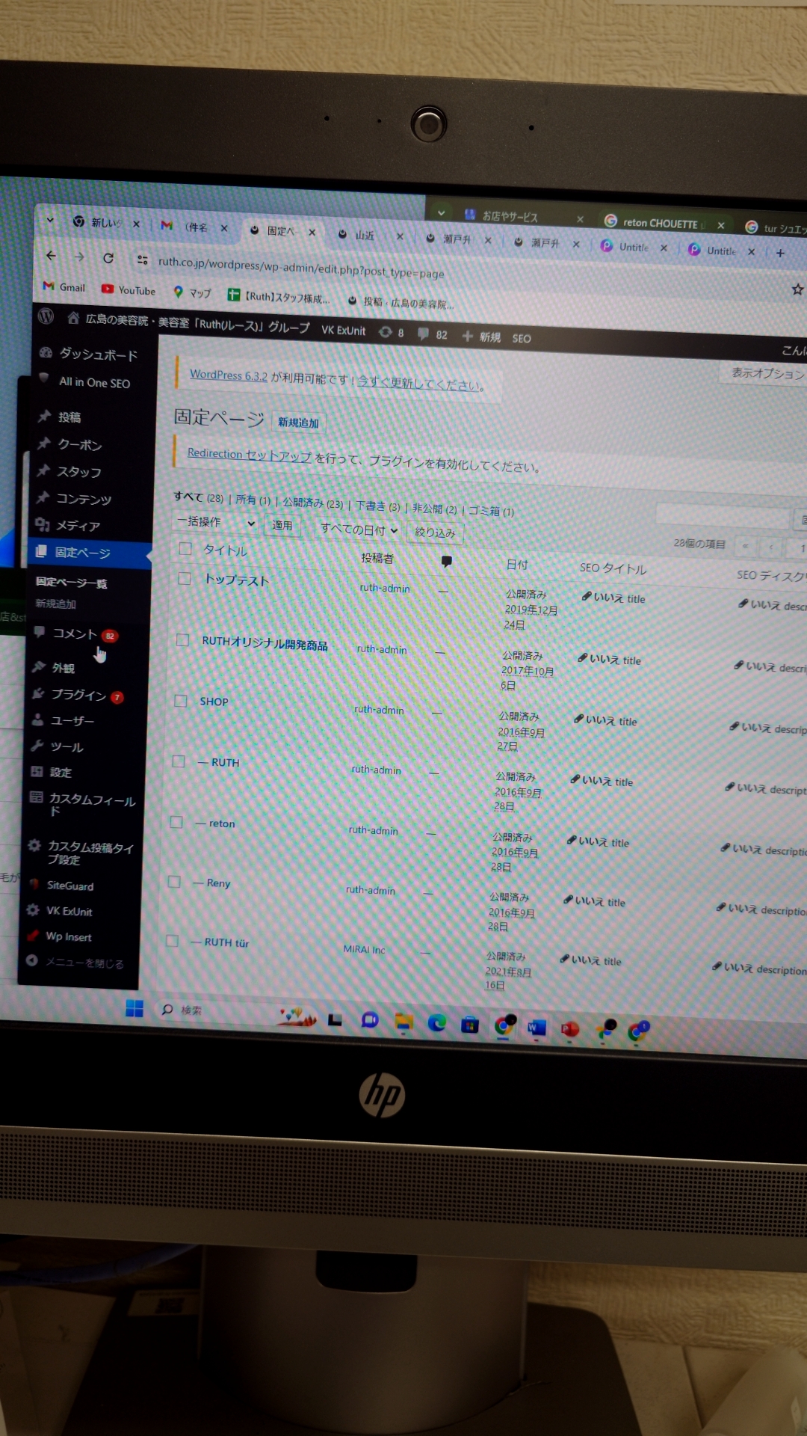The height and width of the screenshot is (1436, 807).
Task: Open the トップテスト page title
Action: (237, 580)
